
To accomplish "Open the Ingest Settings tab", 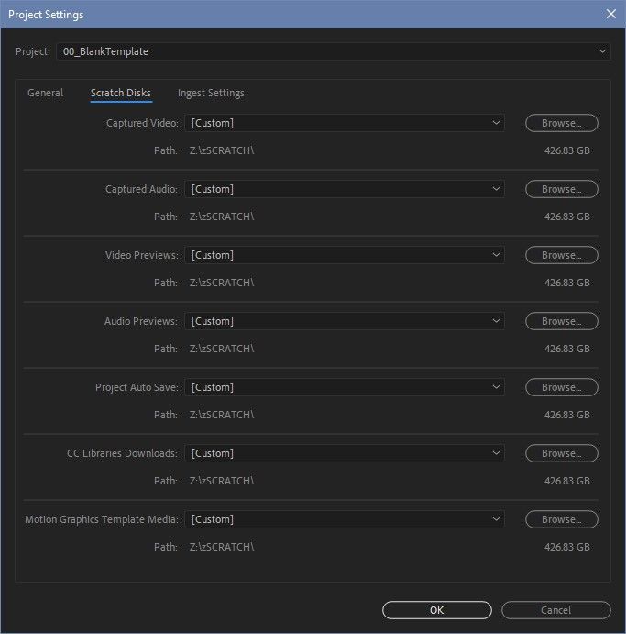I will point(211,93).
